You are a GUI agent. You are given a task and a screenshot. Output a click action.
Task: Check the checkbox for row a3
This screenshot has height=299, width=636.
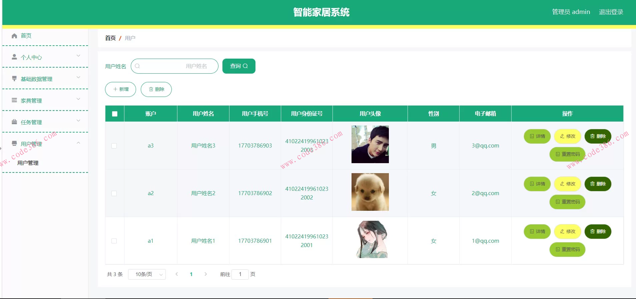[114, 146]
